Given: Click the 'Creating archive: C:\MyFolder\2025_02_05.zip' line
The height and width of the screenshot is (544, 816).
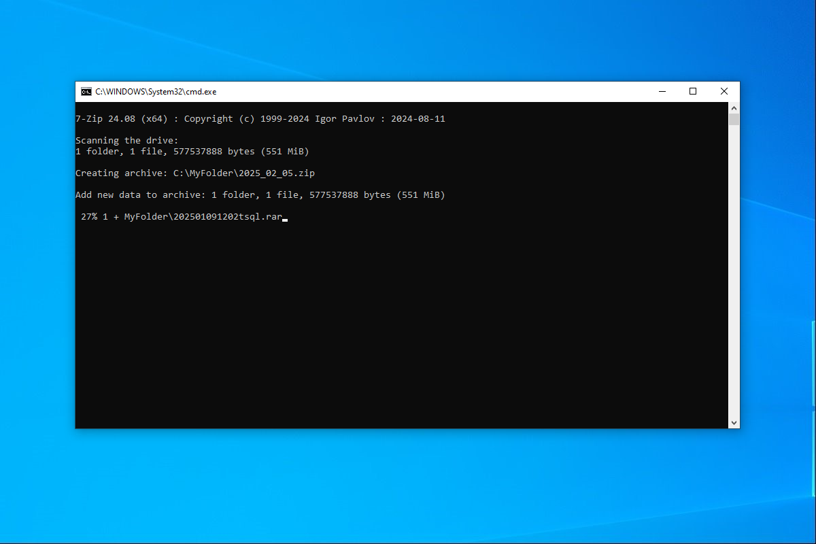Looking at the screenshot, I should [195, 173].
